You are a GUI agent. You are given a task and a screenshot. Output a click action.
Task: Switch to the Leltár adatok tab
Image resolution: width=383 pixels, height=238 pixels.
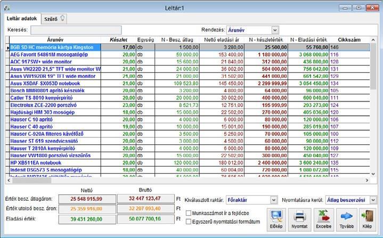(22, 19)
